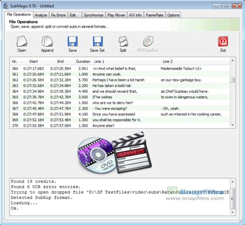
Task: Click the DVDSupEnc disc icon
Action: [148, 41]
